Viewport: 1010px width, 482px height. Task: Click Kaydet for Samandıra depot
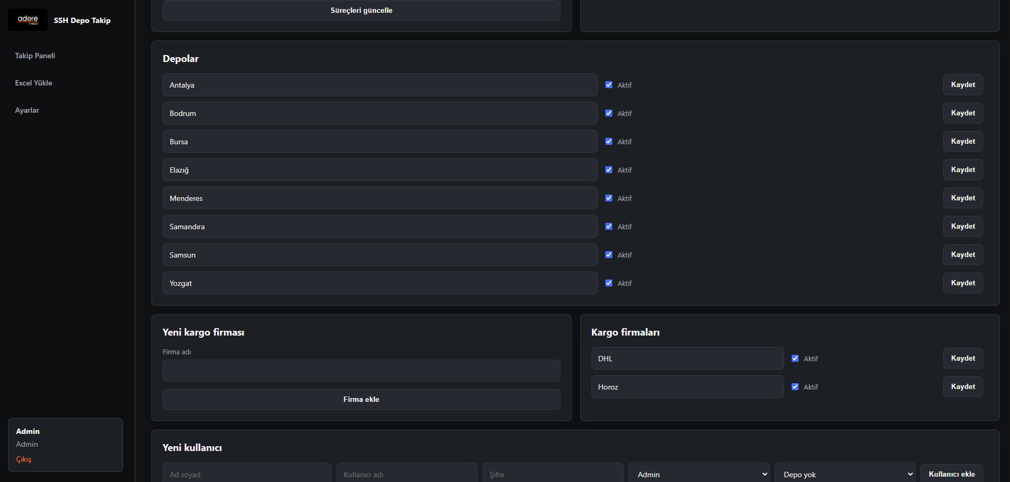963,227
